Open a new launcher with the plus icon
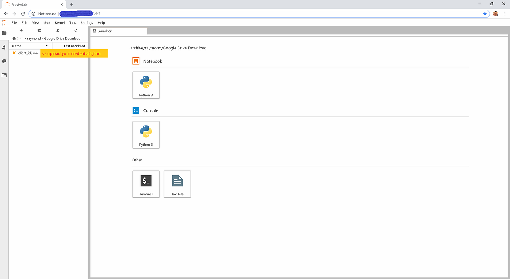The width and height of the screenshot is (510, 279). (21, 30)
